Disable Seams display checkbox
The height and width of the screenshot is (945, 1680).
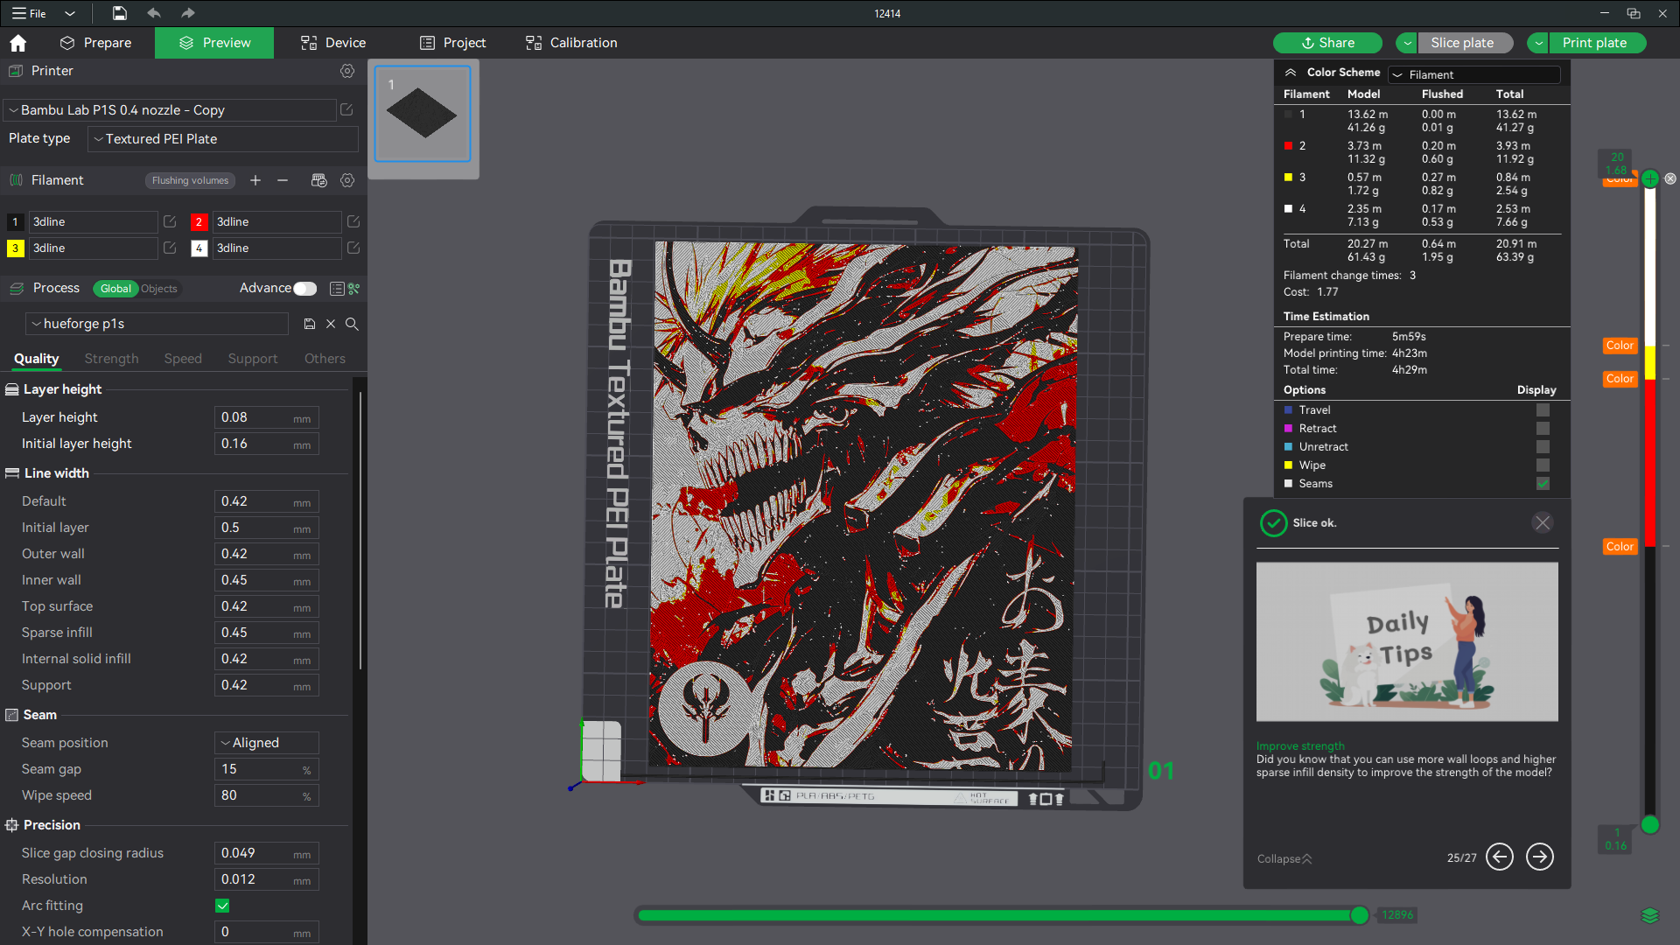click(1543, 483)
